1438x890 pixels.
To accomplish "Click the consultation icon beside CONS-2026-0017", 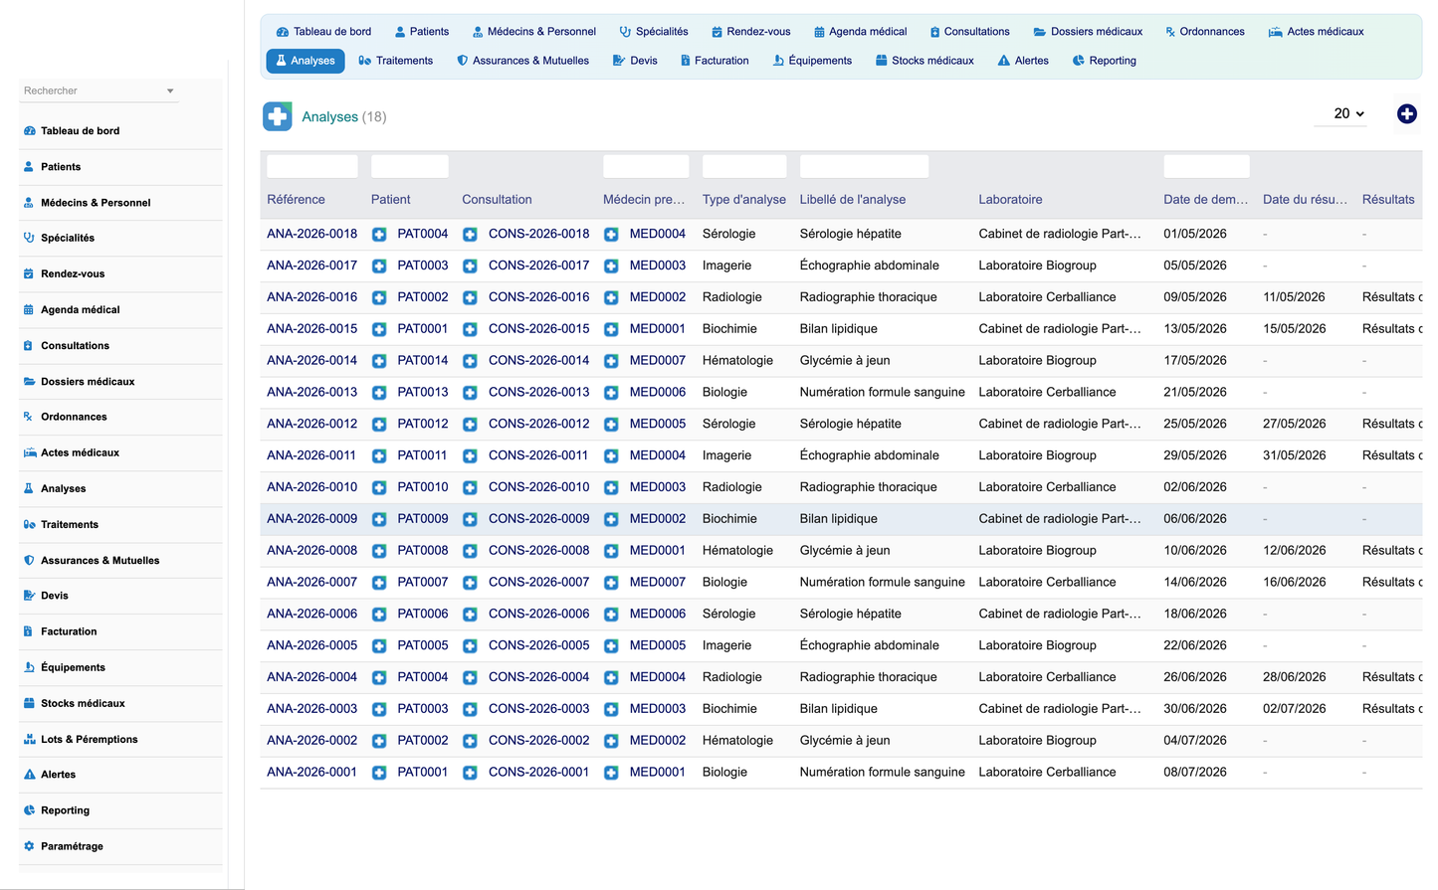I will 470,267.
